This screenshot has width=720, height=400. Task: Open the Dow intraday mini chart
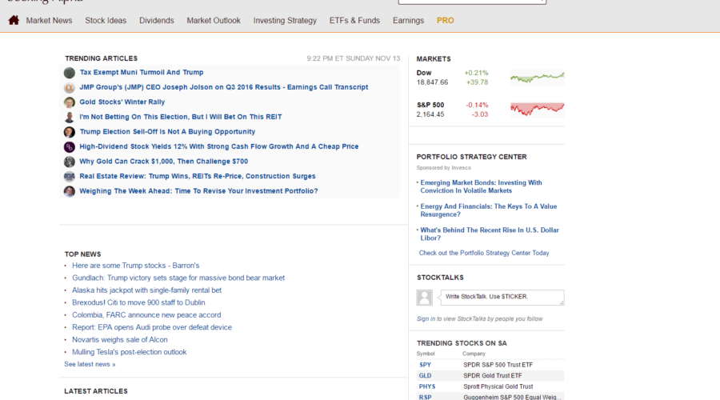click(x=538, y=78)
